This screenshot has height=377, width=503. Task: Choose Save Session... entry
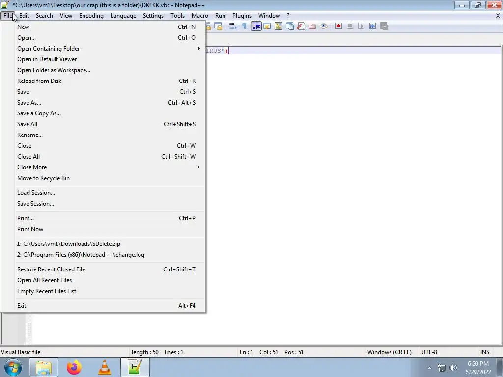coord(103,204)
